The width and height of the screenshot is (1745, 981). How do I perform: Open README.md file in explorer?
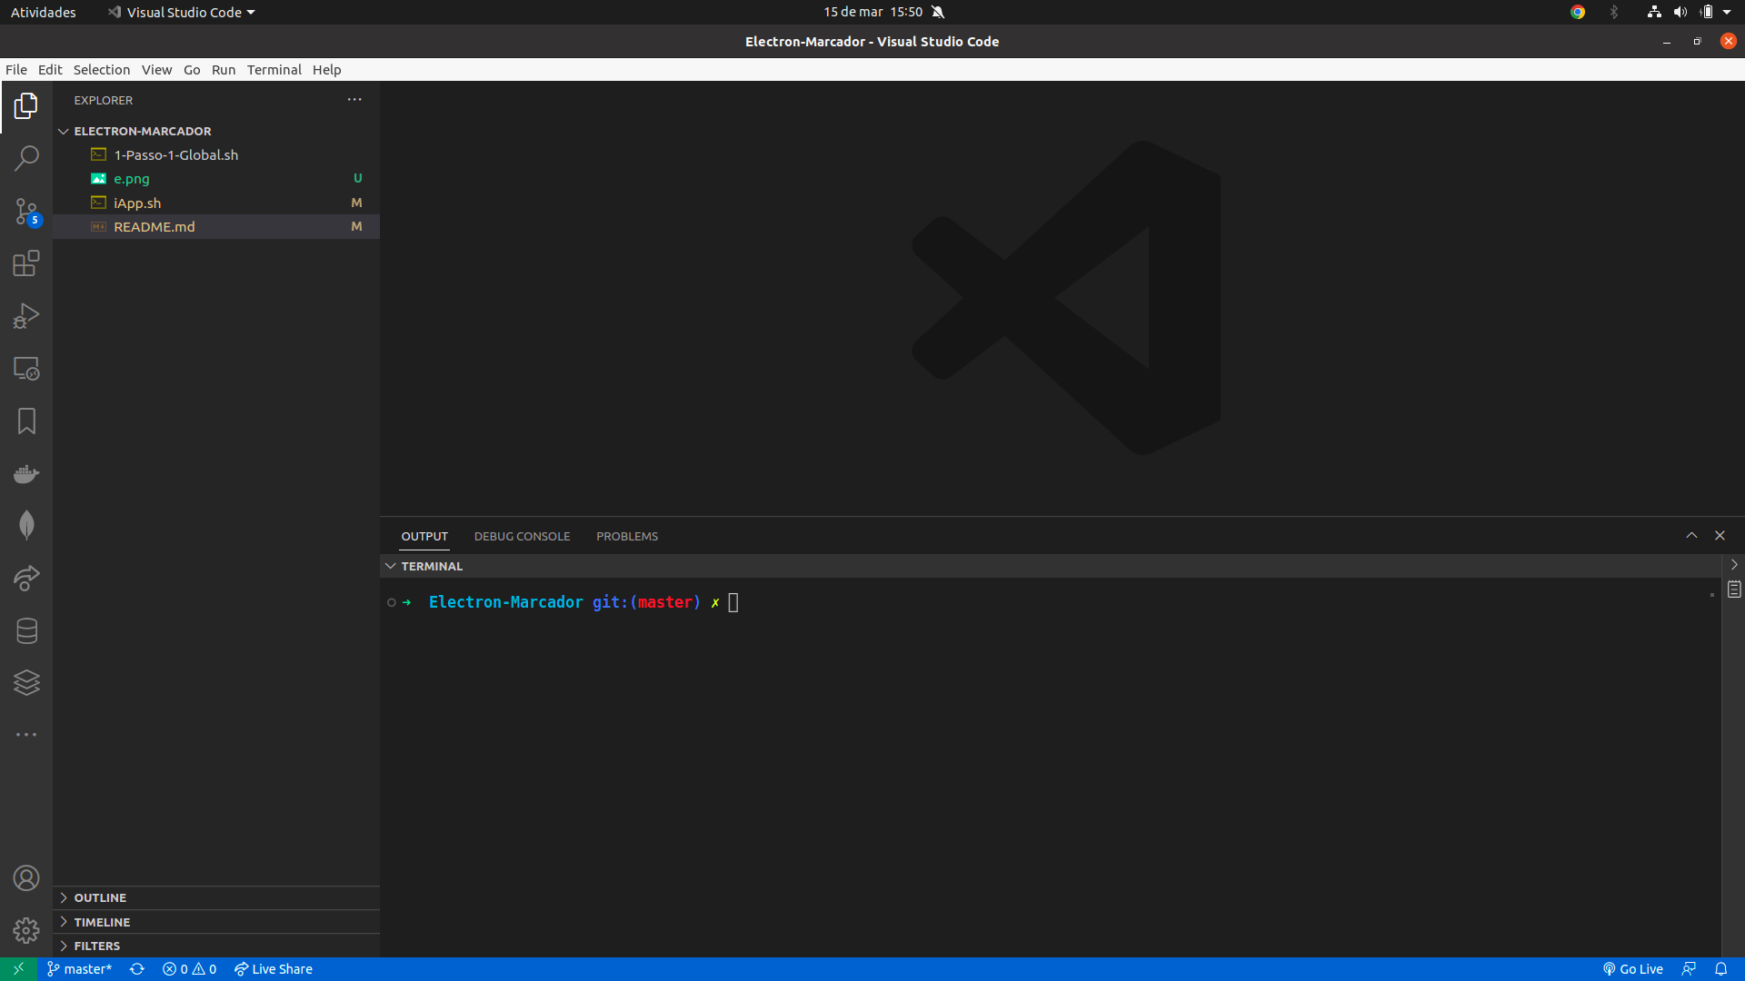(155, 227)
